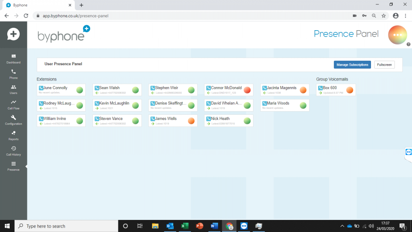Open the taskbar notification center
This screenshot has width=412, height=232.
402,226
